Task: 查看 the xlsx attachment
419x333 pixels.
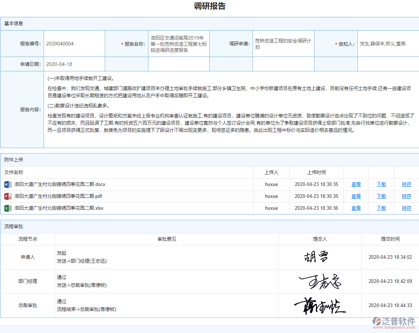Action: pyautogui.click(x=356, y=208)
